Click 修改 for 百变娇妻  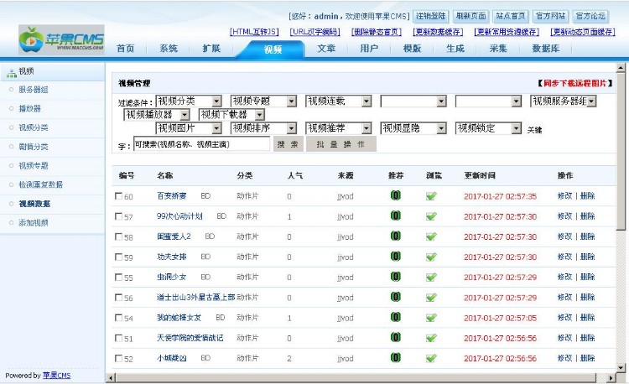[x=564, y=196]
